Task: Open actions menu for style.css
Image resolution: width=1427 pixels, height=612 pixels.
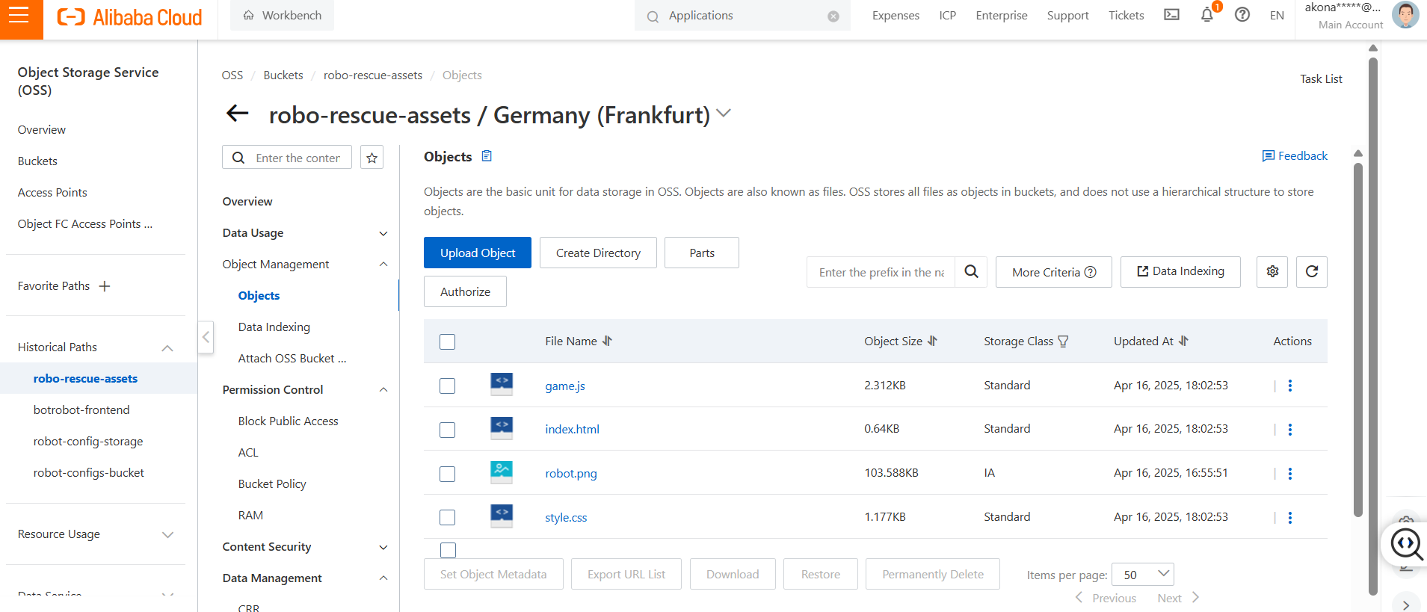Action: [x=1290, y=518]
